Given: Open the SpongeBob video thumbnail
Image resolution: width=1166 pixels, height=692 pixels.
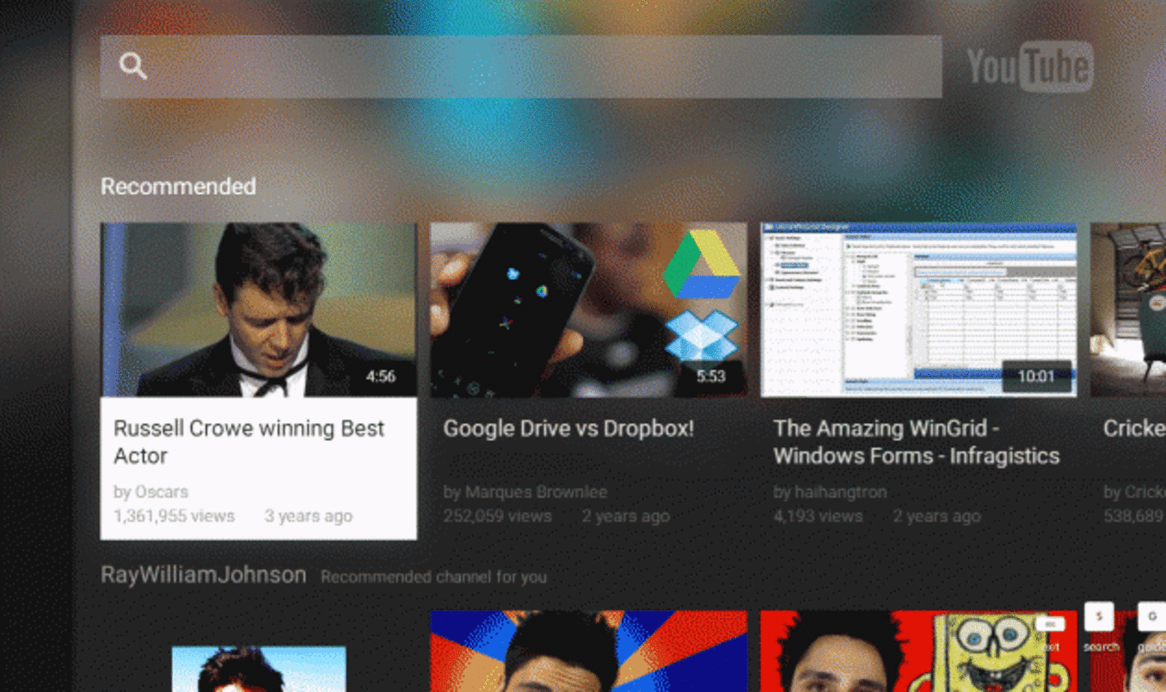Looking at the screenshot, I should point(918,651).
